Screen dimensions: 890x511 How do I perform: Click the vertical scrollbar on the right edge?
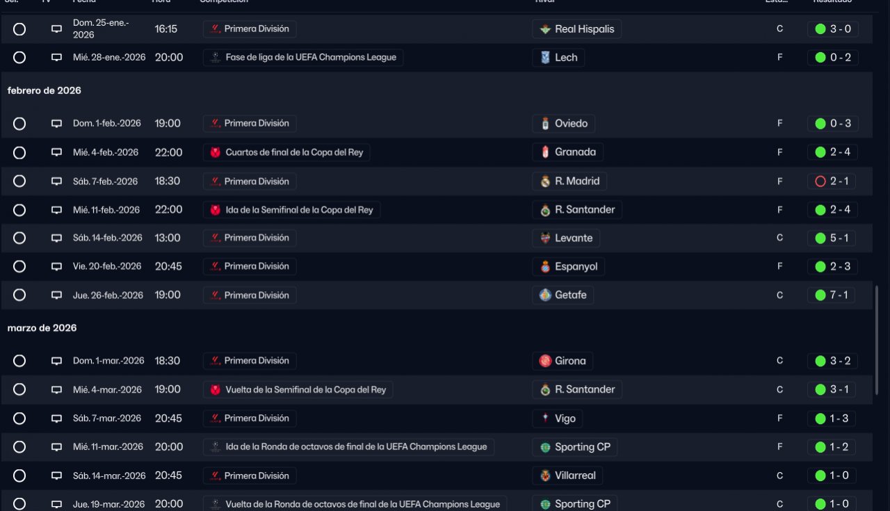(x=876, y=341)
